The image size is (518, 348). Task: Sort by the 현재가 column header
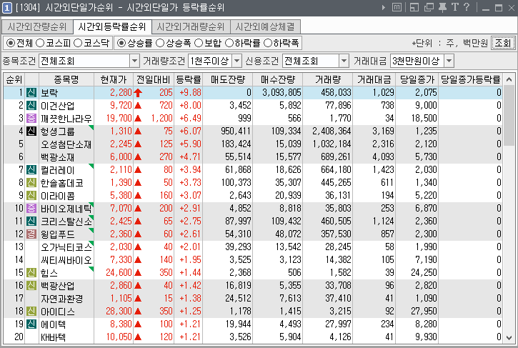[x=114, y=79]
